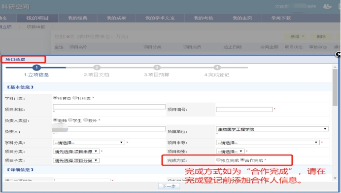Click the 下一步 button

click(x=169, y=186)
